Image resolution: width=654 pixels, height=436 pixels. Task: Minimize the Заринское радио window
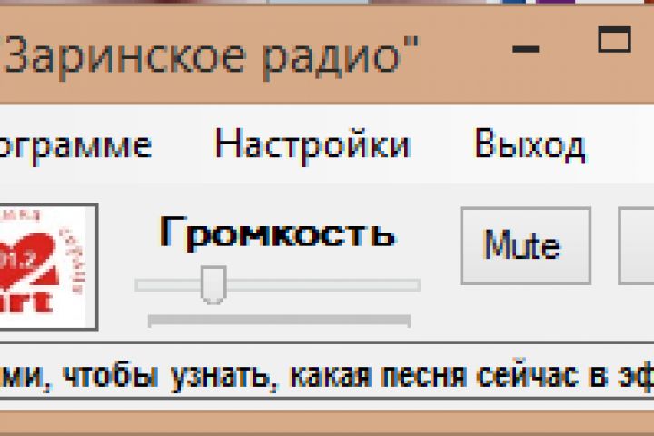[526, 49]
